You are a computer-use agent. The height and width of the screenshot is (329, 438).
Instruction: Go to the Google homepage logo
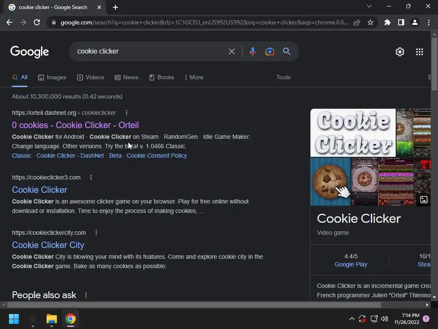(30, 51)
